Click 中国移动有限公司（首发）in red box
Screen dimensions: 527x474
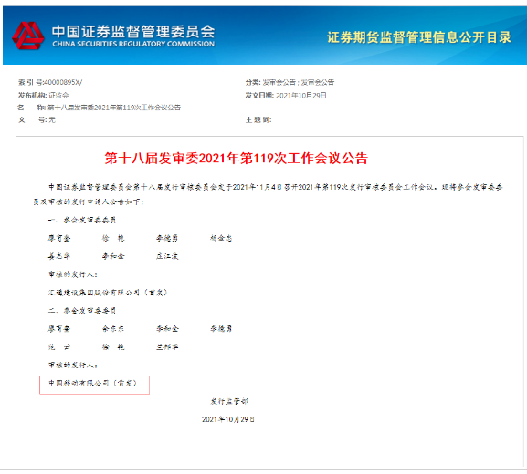(x=93, y=383)
